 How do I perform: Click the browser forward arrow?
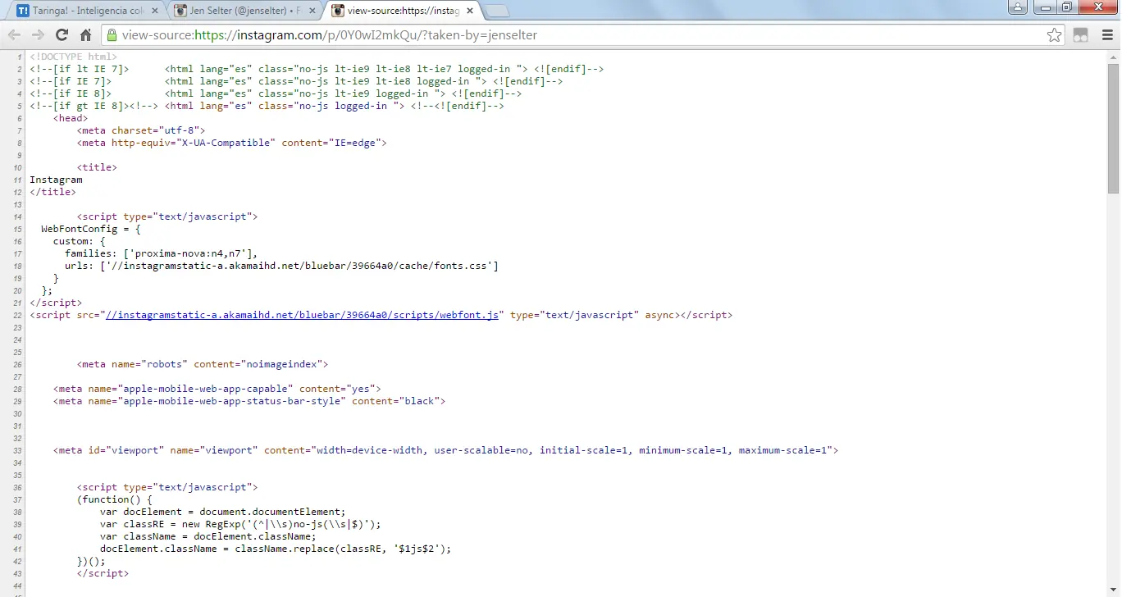click(38, 35)
